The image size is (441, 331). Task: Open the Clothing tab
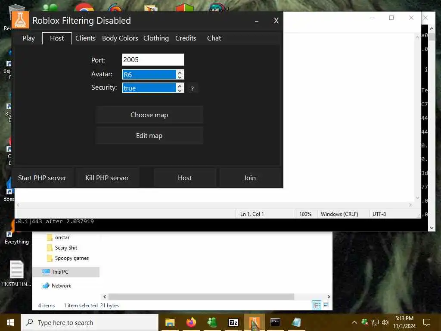pyautogui.click(x=156, y=38)
